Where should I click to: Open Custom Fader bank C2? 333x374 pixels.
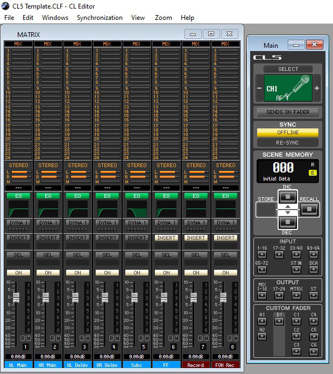pyautogui.click(x=296, y=336)
